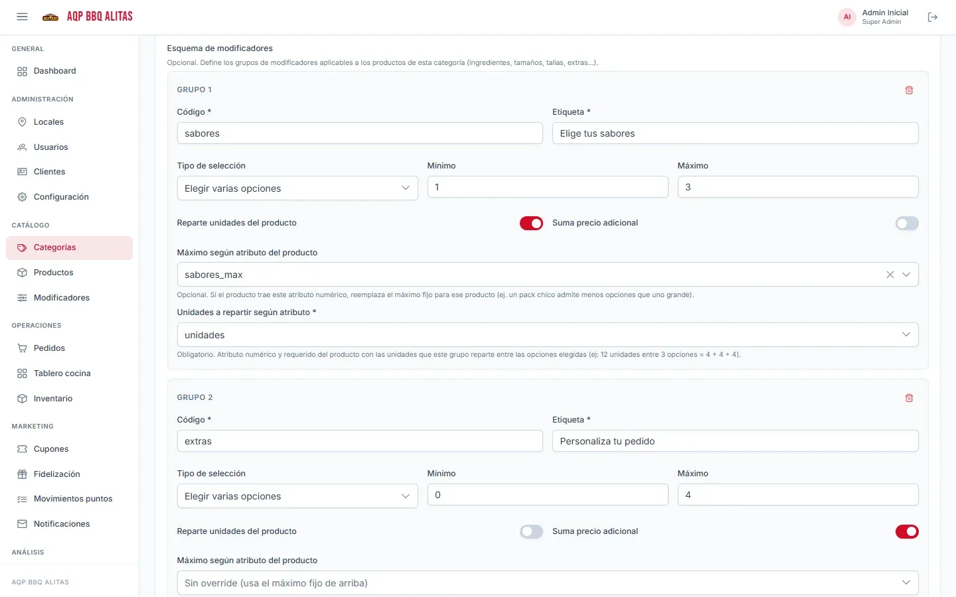Click the Etiqueta field 'Personaliza tu pedido'
956x597 pixels.
tap(736, 441)
